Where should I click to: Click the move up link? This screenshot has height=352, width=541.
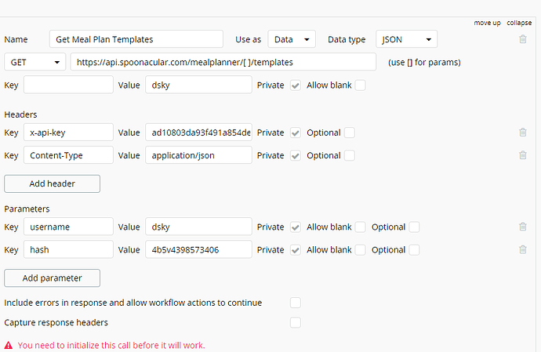[487, 23]
